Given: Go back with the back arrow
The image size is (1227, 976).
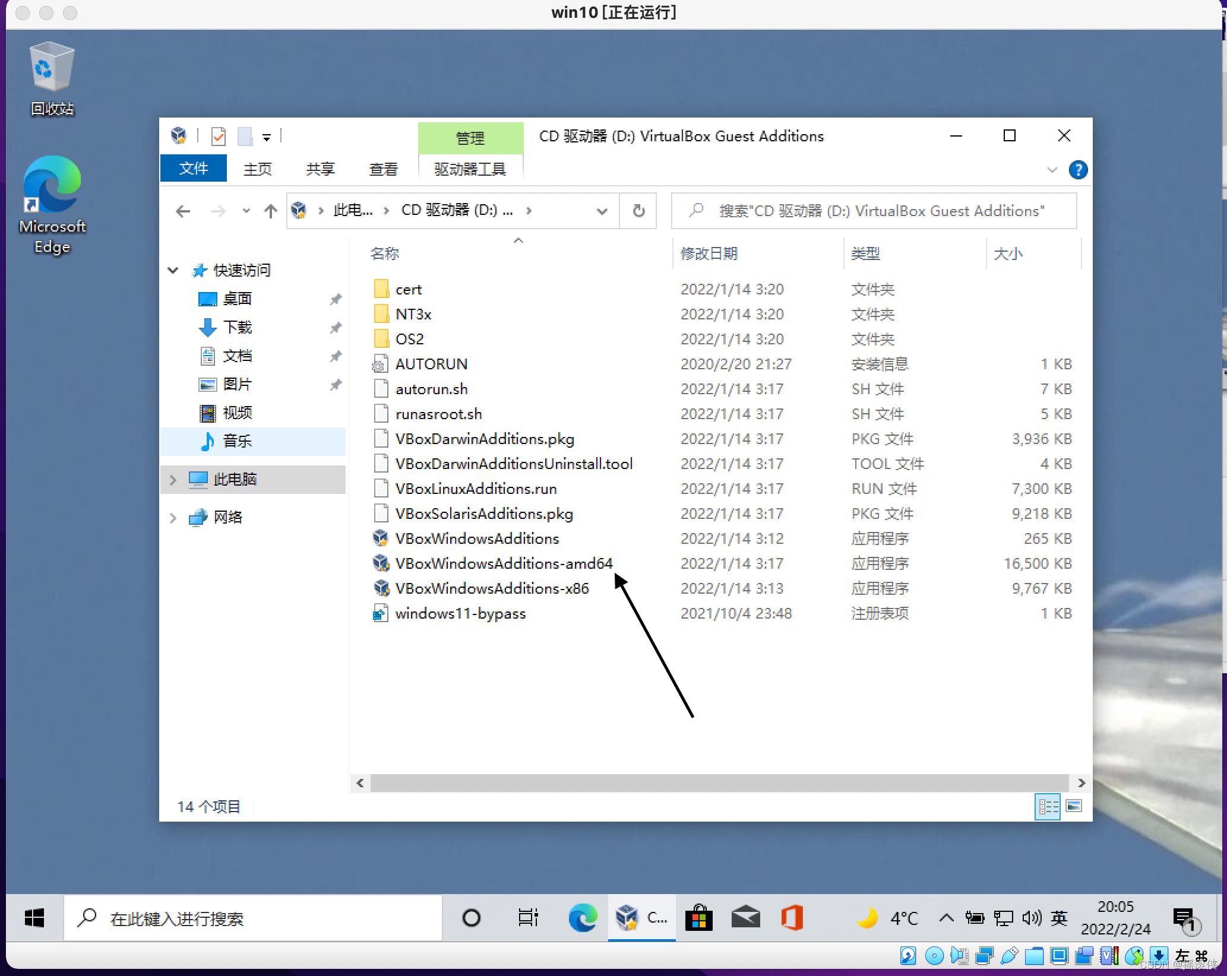Looking at the screenshot, I should coord(183,211).
